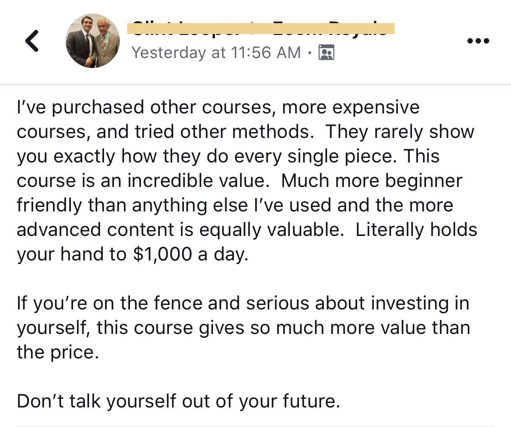Open the redacted group name on right
Screen dimensions: 511x427
[x=329, y=28]
